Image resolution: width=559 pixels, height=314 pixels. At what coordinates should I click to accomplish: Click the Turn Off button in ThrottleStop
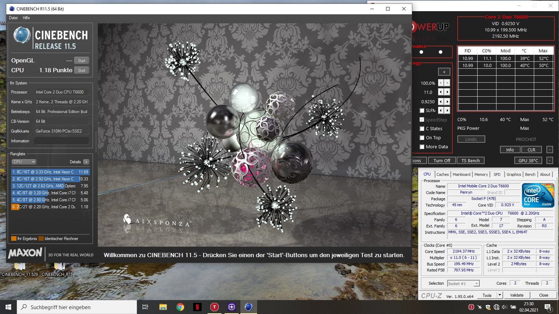point(442,160)
